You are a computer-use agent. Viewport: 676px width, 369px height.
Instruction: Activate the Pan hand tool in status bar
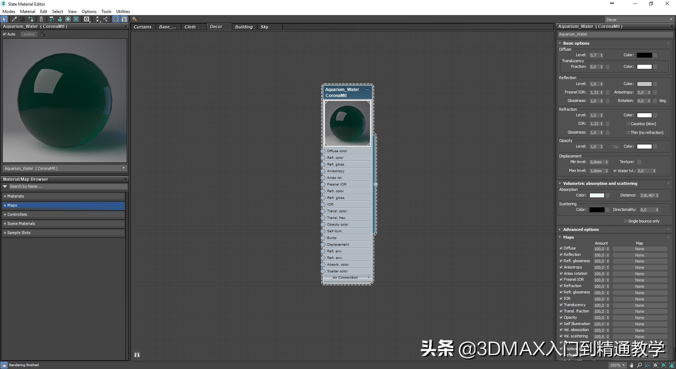(x=631, y=365)
